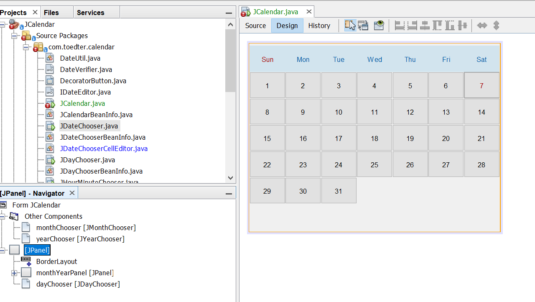Click the project tree scroll up arrow
Image resolution: width=535 pixels, height=302 pixels.
pyautogui.click(x=230, y=25)
